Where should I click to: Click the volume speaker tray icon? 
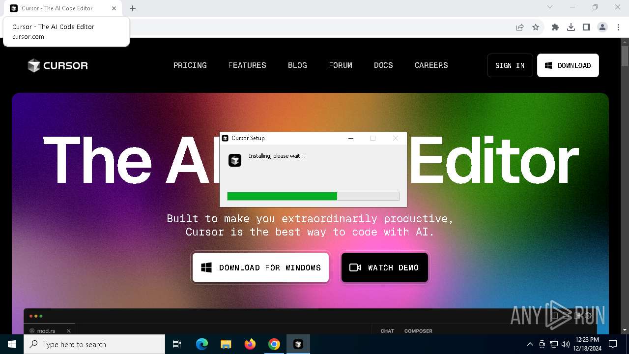[565, 344]
